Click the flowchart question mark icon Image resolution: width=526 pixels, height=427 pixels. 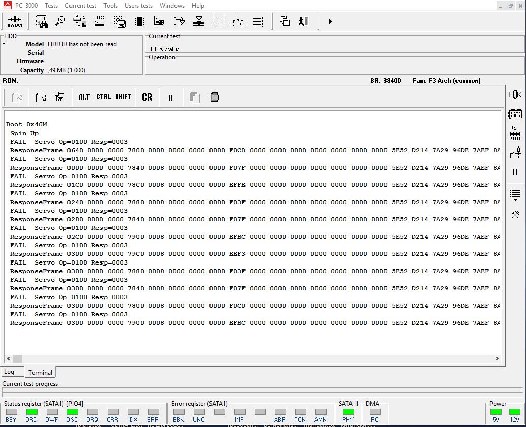[238, 21]
